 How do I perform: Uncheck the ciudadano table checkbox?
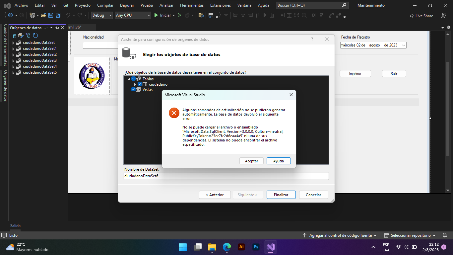(x=140, y=84)
